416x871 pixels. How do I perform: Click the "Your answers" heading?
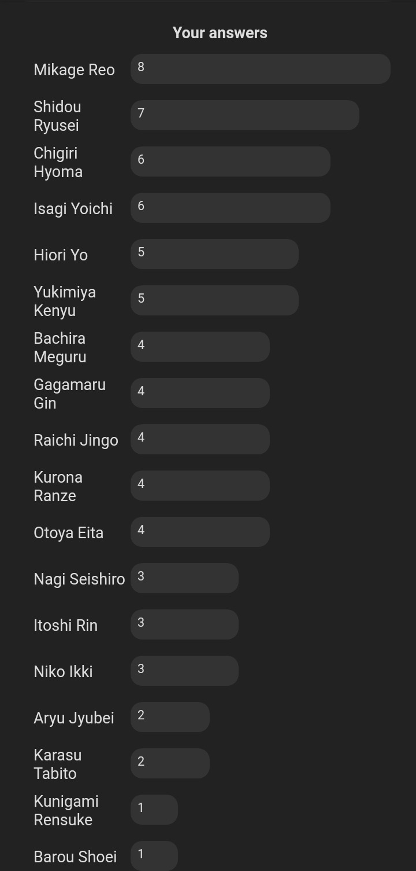pyautogui.click(x=220, y=33)
